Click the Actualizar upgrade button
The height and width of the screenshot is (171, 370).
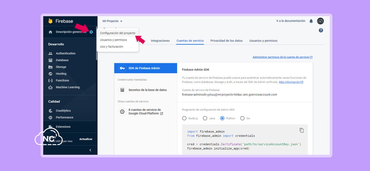pos(86,139)
